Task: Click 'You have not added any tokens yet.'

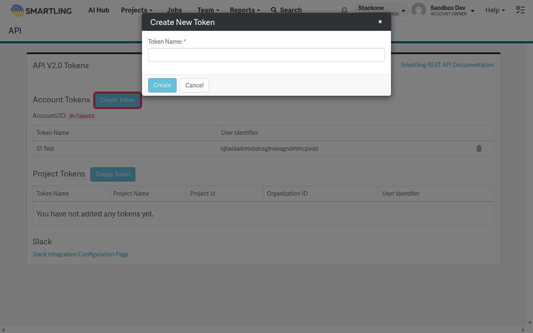Action: (95, 214)
